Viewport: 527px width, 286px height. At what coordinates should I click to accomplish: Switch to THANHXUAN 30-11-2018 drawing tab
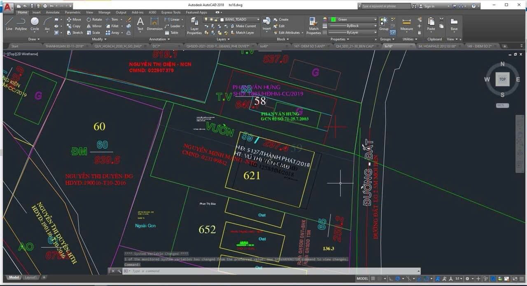(65, 46)
